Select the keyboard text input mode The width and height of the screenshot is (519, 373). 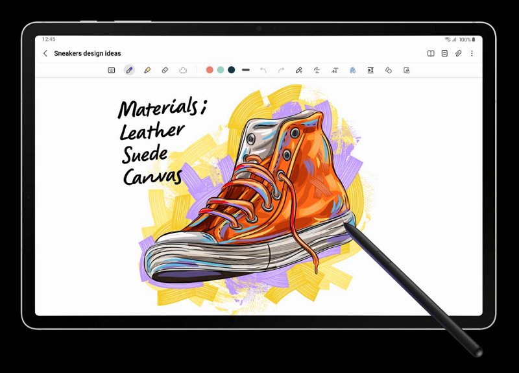112,70
